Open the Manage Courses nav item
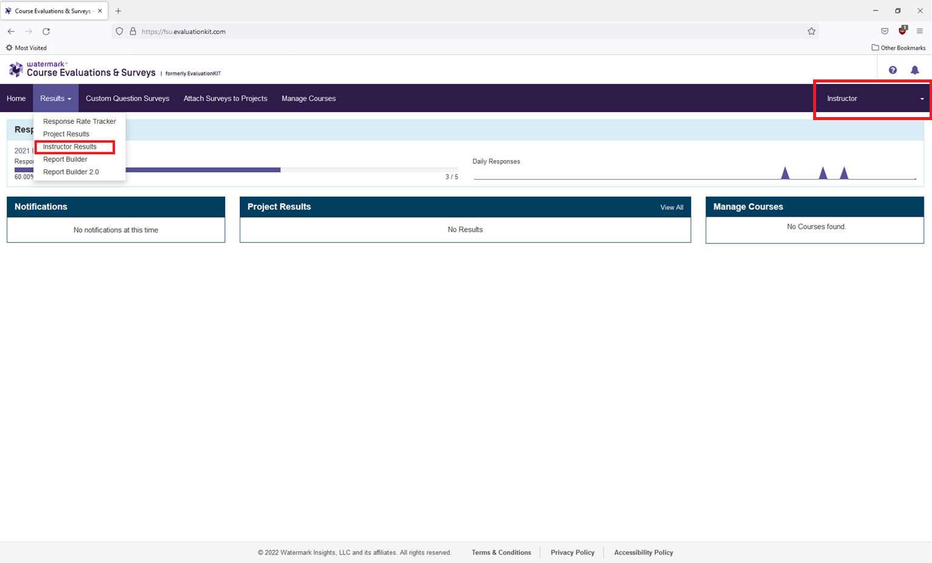Image resolution: width=932 pixels, height=563 pixels. (x=309, y=98)
